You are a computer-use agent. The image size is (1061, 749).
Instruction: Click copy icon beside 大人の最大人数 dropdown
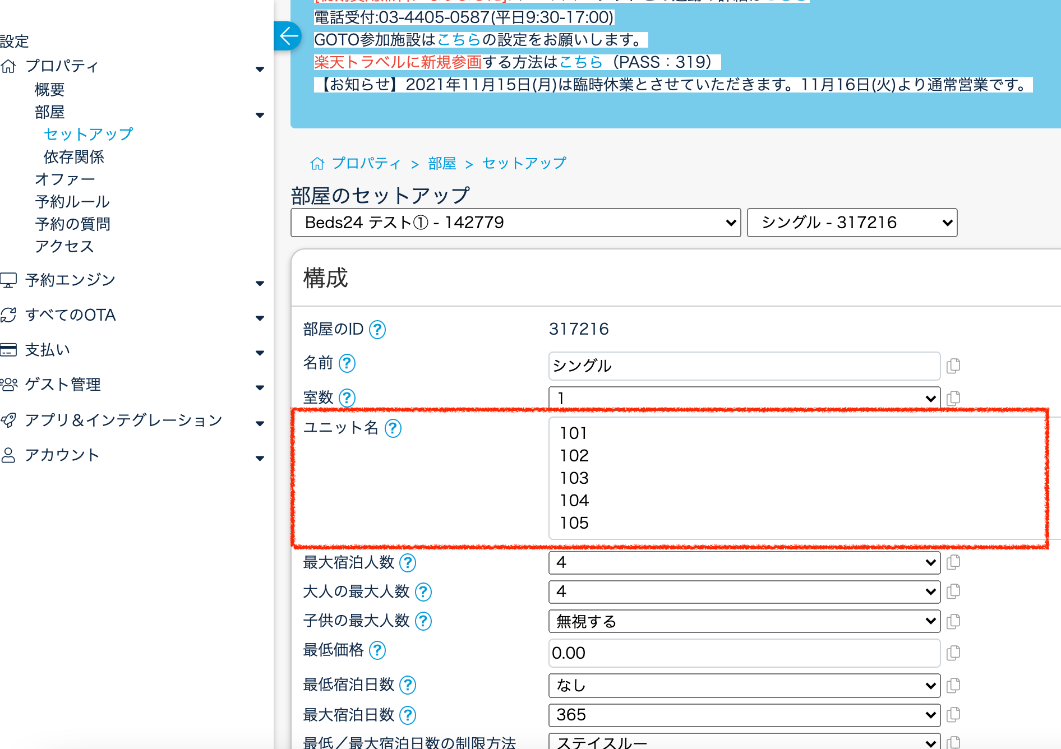(953, 591)
